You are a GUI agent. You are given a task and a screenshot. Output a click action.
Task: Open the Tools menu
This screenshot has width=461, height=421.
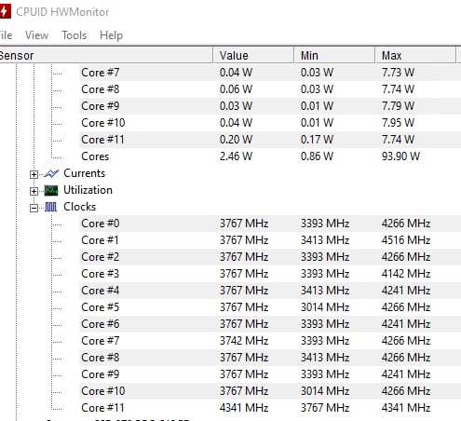(x=75, y=35)
